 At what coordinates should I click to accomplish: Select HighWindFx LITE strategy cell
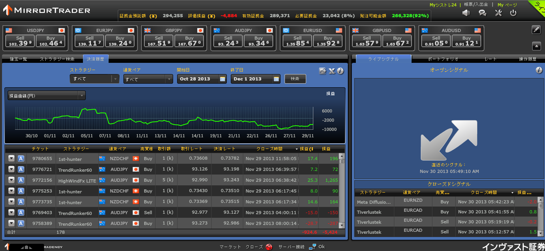(77, 181)
